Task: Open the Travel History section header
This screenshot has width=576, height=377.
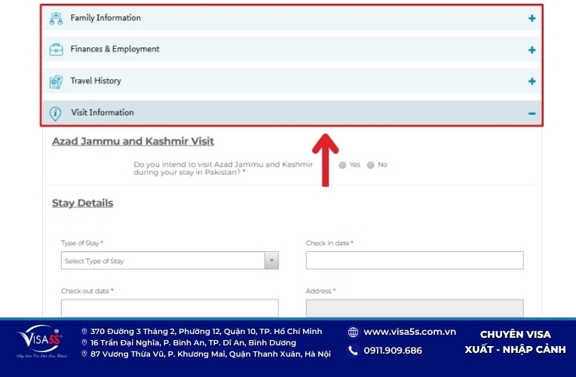Action: pyautogui.click(x=292, y=81)
